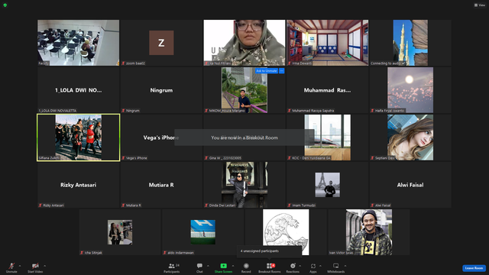The height and width of the screenshot is (275, 489).
Task: Select the 1_LOLA DWI NOVIALETTA tile
Action: pos(78,90)
